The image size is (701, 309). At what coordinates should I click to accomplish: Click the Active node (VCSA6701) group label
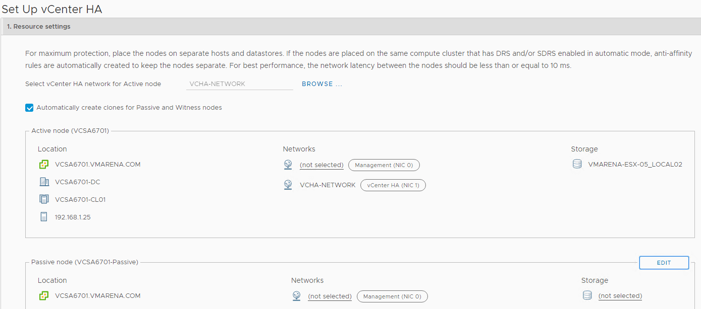[70, 131]
